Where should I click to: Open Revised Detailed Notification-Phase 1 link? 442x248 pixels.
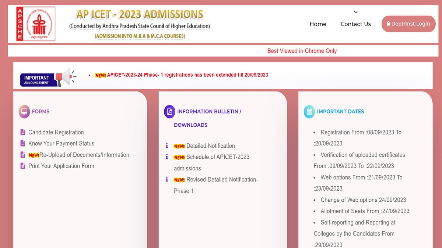(x=216, y=185)
